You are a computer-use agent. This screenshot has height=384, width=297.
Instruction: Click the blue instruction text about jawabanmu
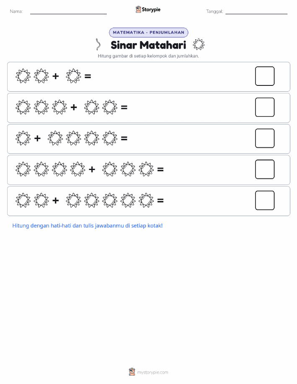click(x=88, y=226)
